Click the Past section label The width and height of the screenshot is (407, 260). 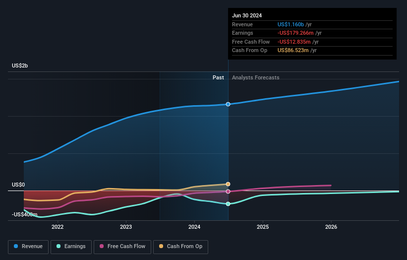pyautogui.click(x=218, y=77)
